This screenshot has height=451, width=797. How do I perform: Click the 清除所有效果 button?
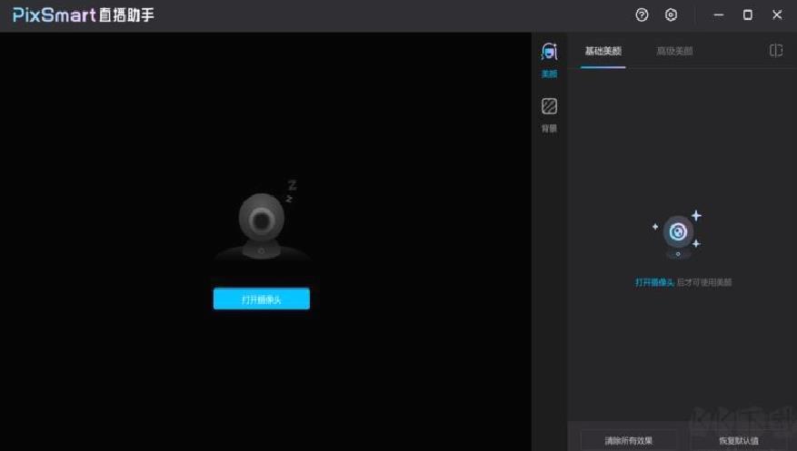coord(629,440)
